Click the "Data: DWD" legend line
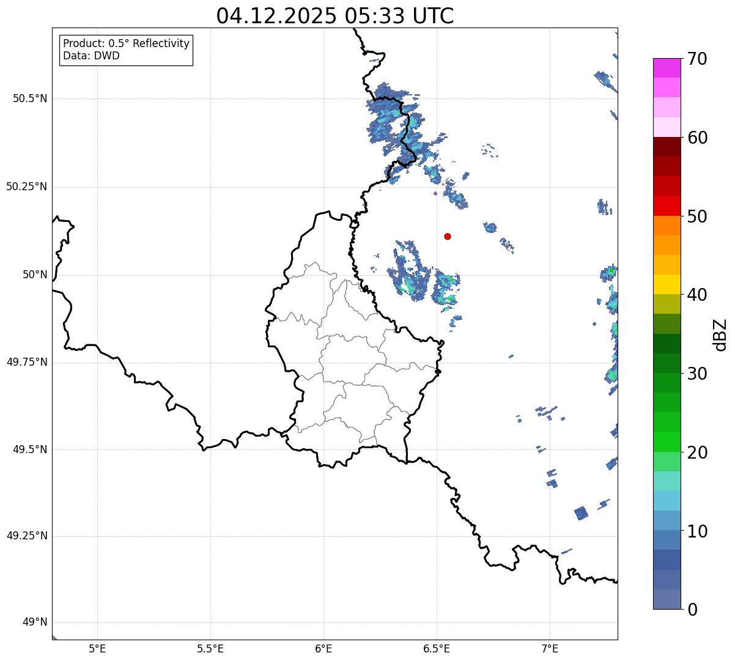Image resolution: width=735 pixels, height=661 pixels. (91, 56)
